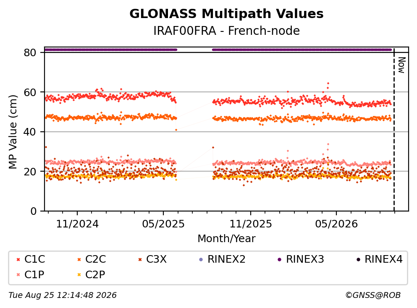Click the 05/2026 x-axis tick label
This screenshot has width=417, height=308.
click(x=336, y=224)
